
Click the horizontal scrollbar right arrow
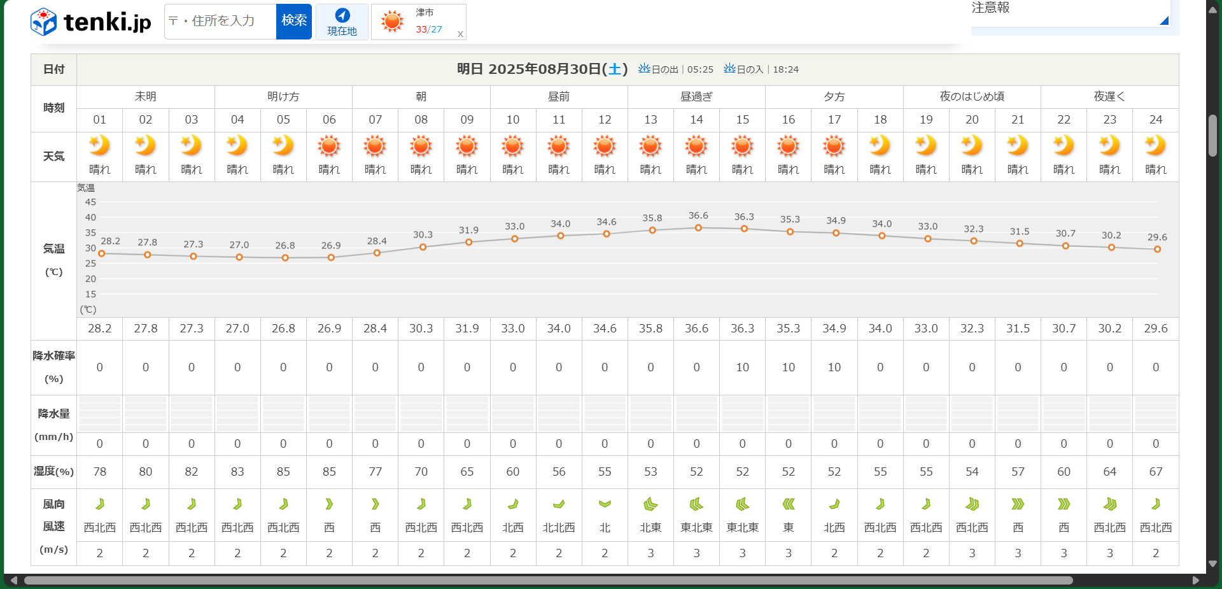pos(1195,580)
